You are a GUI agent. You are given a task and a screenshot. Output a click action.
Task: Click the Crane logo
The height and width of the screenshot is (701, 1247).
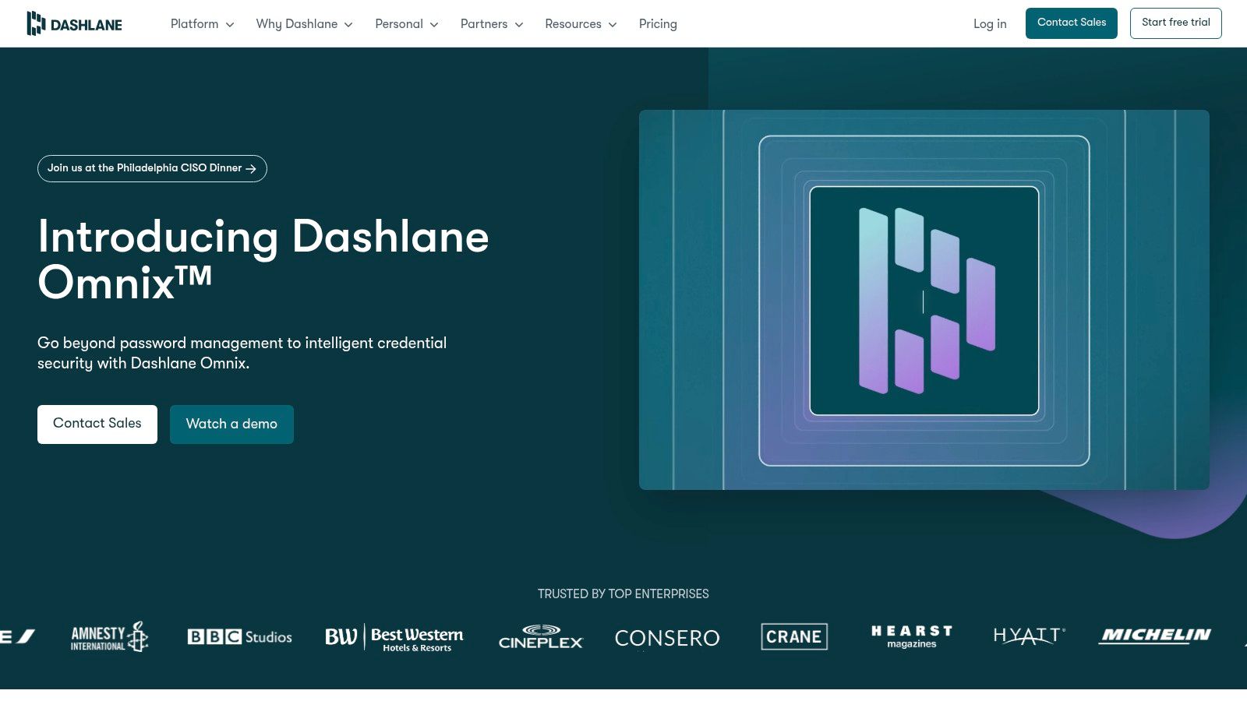click(794, 636)
